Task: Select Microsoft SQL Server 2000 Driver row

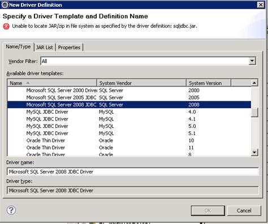Action: pyautogui.click(x=129, y=91)
